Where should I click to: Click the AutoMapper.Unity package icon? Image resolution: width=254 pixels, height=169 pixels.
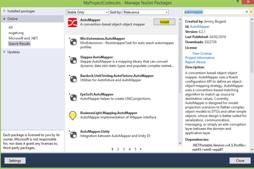tap(73, 134)
